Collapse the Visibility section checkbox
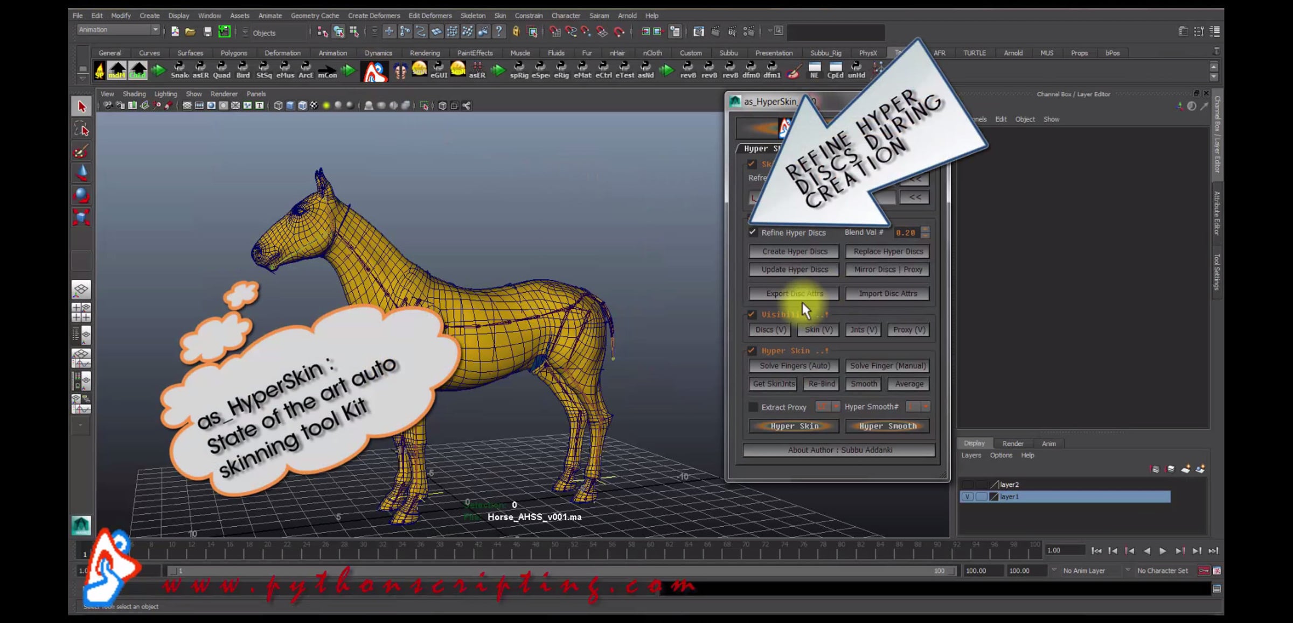Image resolution: width=1293 pixels, height=623 pixels. point(752,315)
